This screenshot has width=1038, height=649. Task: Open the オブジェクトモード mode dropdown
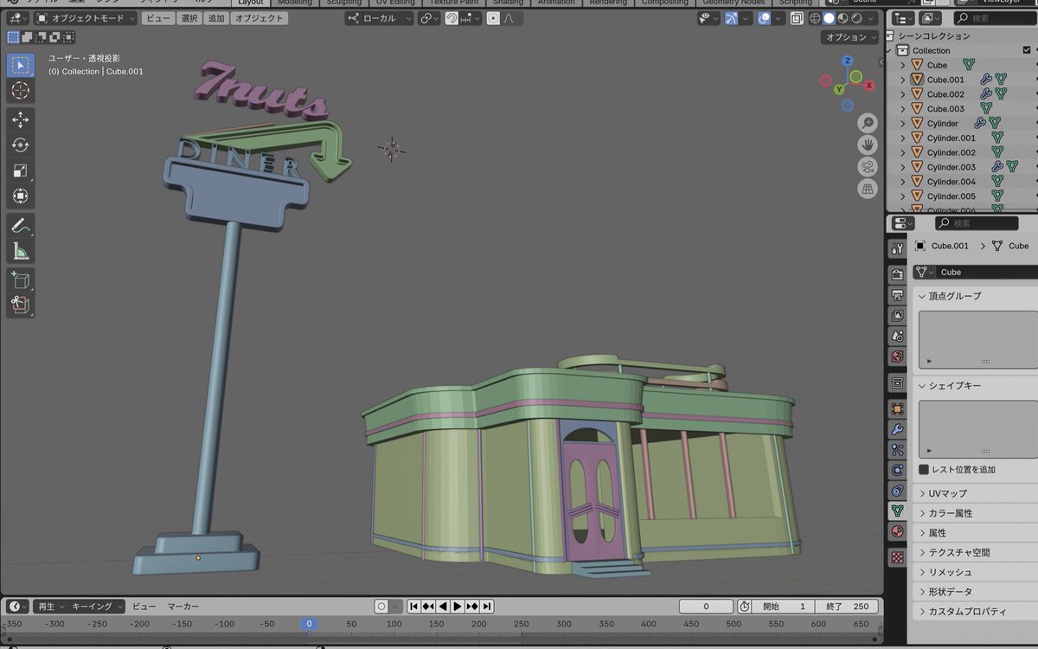(86, 18)
